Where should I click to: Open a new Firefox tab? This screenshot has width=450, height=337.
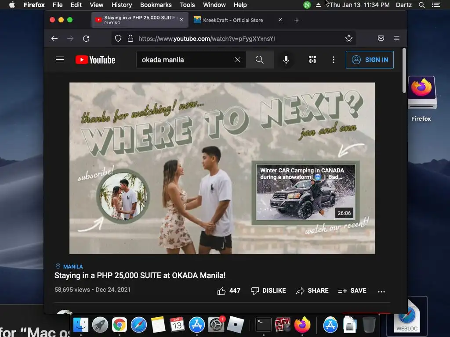297,20
